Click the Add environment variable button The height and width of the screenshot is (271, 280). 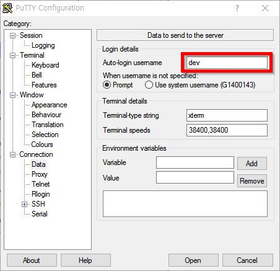(x=252, y=164)
